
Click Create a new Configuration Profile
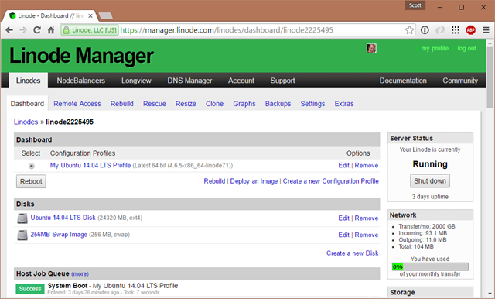click(330, 181)
